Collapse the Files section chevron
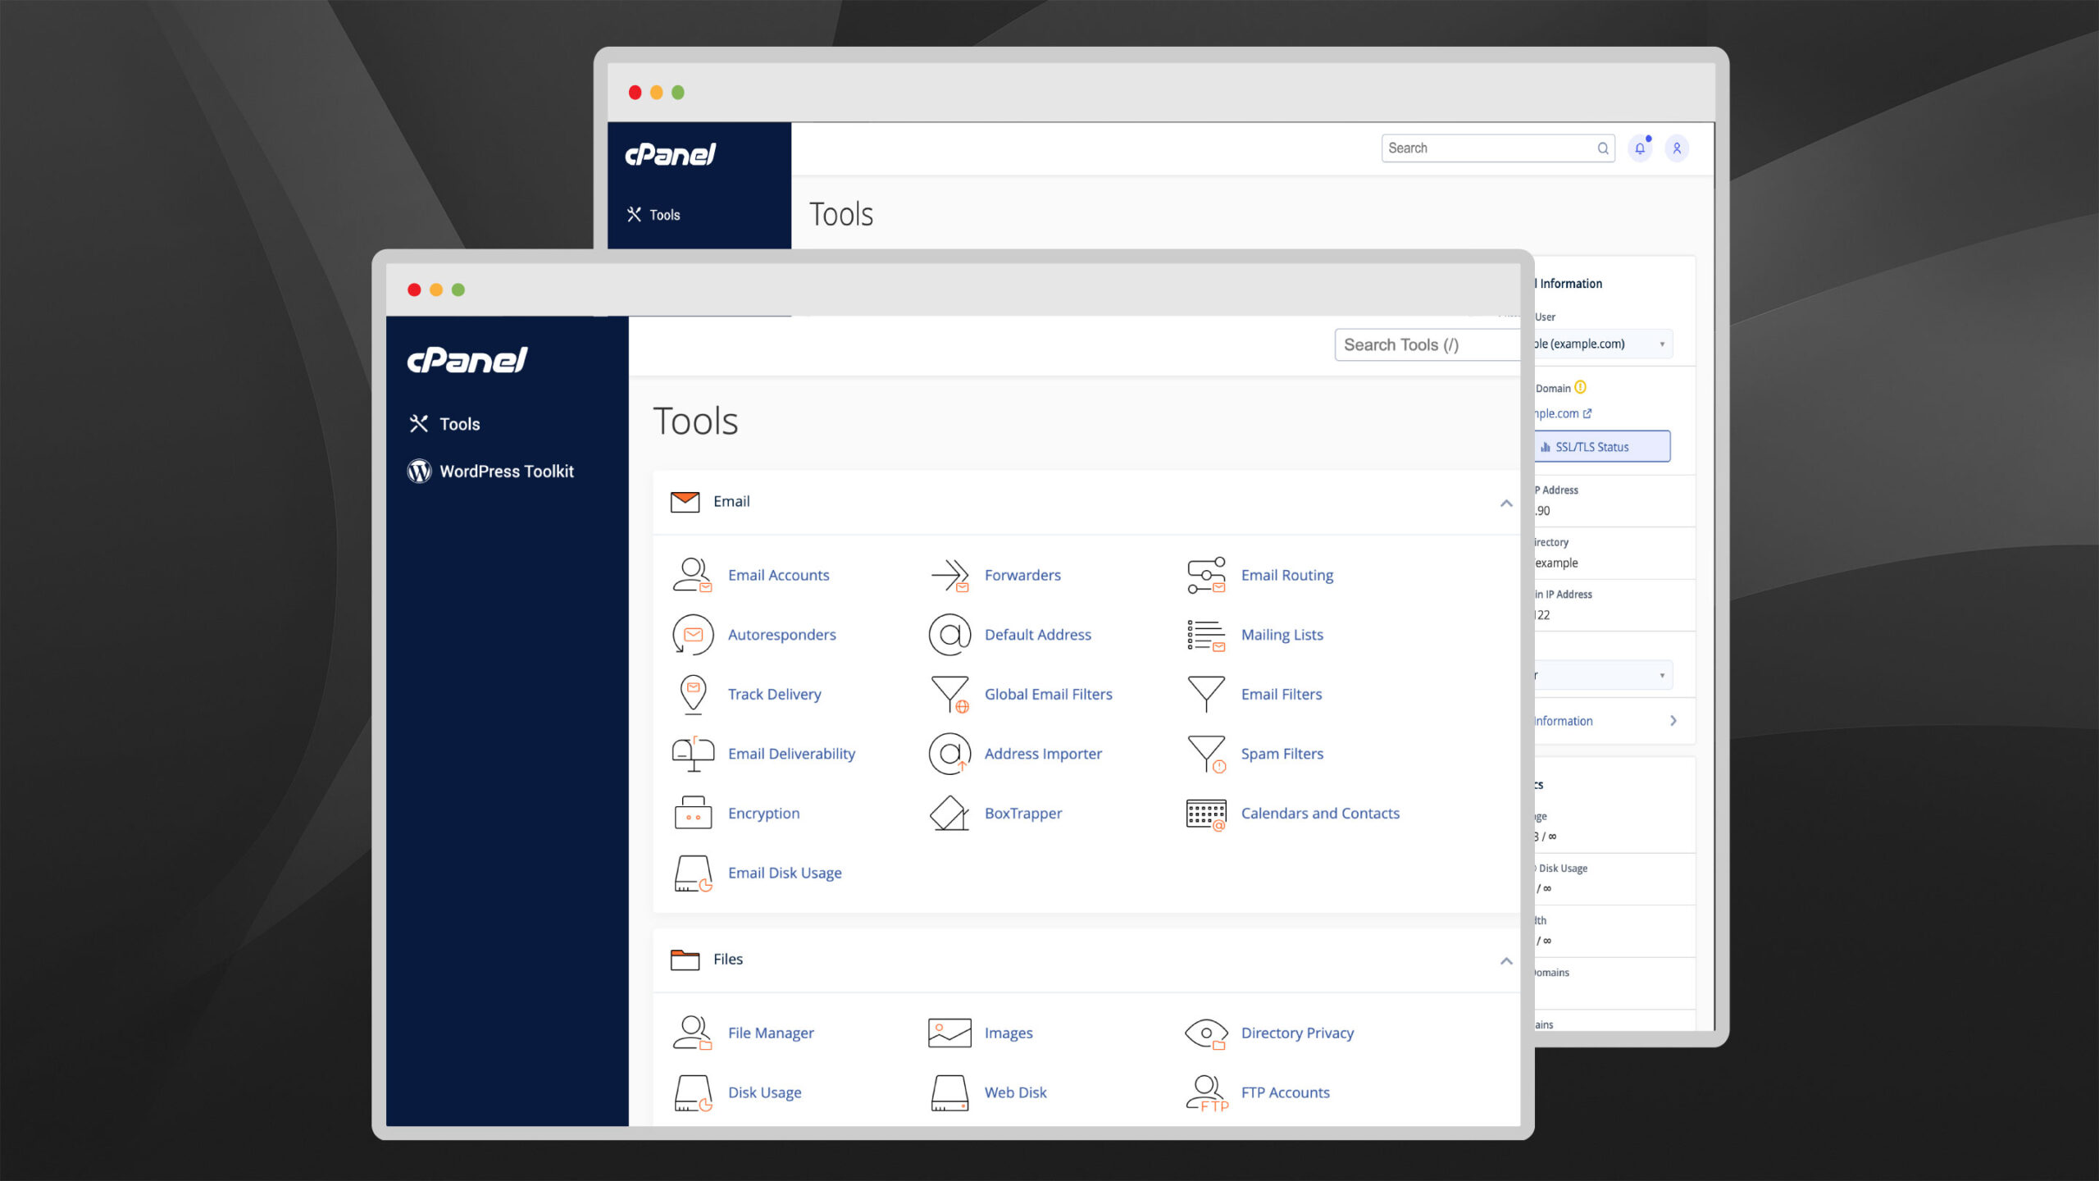This screenshot has width=2099, height=1181. pos(1506,960)
